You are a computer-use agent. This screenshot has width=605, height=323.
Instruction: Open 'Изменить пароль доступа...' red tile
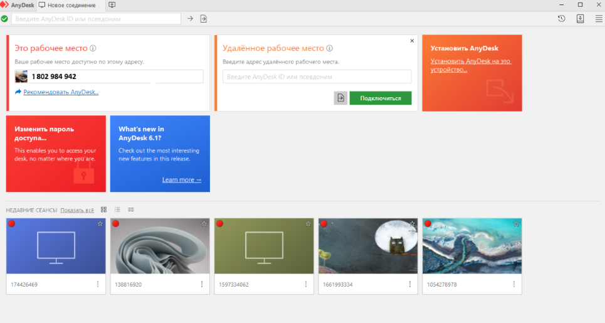56,154
